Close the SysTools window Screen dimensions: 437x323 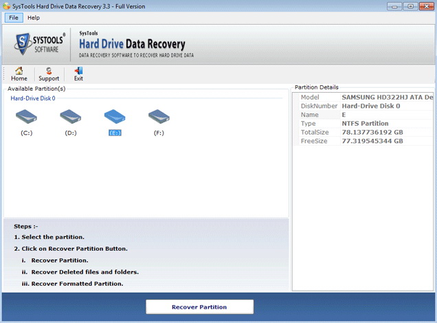click(427, 6)
